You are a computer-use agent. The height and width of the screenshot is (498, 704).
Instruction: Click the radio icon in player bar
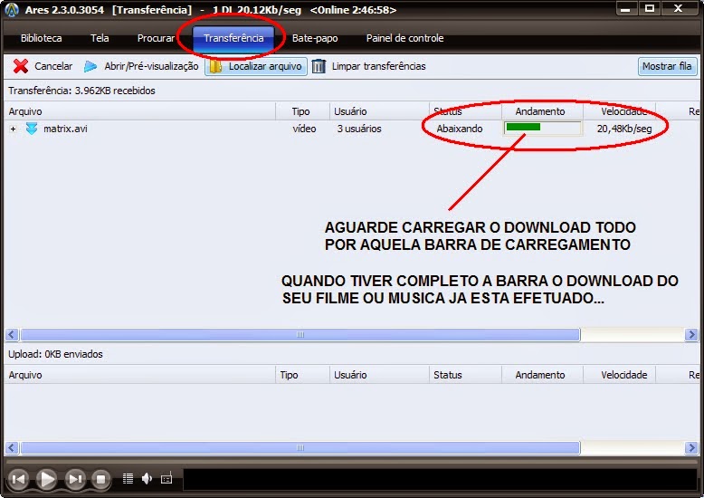click(x=166, y=479)
